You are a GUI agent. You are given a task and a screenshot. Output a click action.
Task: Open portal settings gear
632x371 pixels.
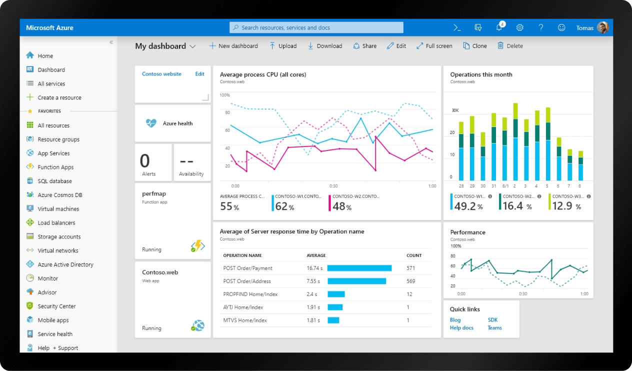click(519, 27)
